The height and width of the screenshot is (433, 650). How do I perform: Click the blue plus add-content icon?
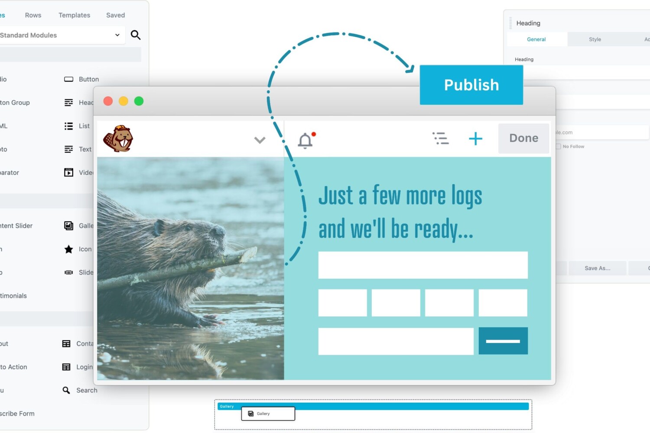[x=475, y=139]
